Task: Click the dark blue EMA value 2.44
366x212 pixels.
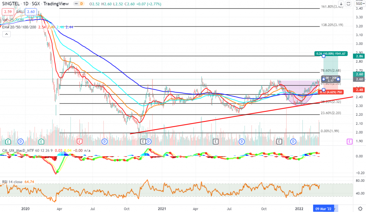Action: pos(69,27)
